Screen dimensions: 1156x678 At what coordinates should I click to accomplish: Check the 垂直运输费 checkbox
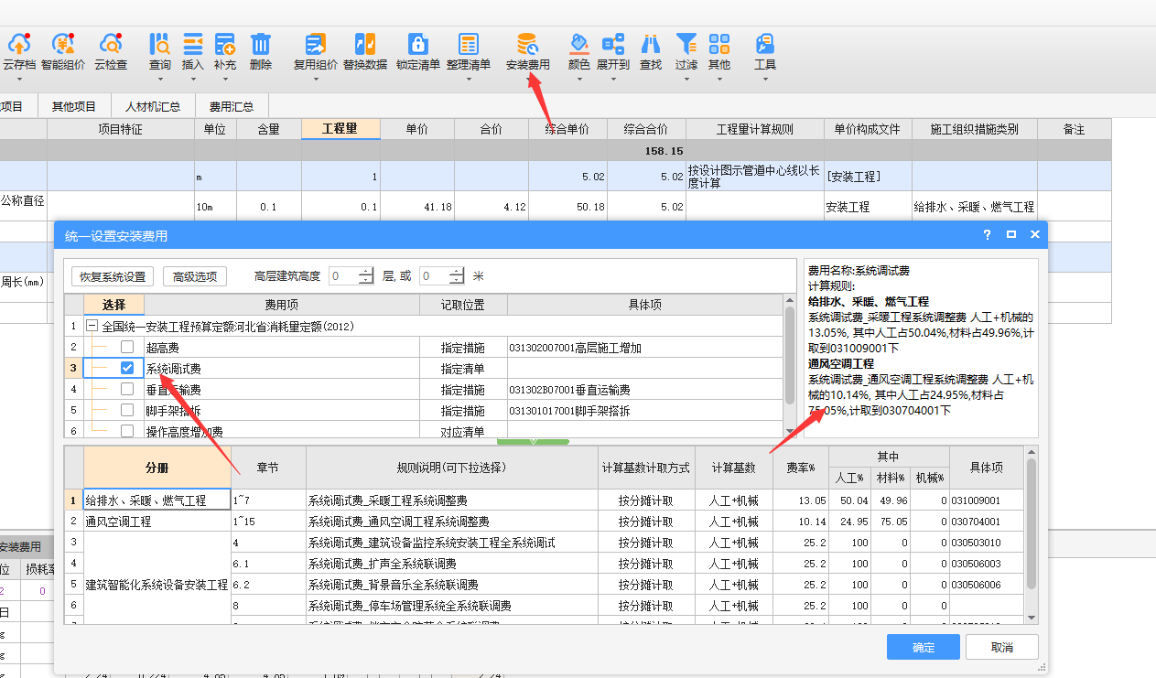tap(127, 390)
